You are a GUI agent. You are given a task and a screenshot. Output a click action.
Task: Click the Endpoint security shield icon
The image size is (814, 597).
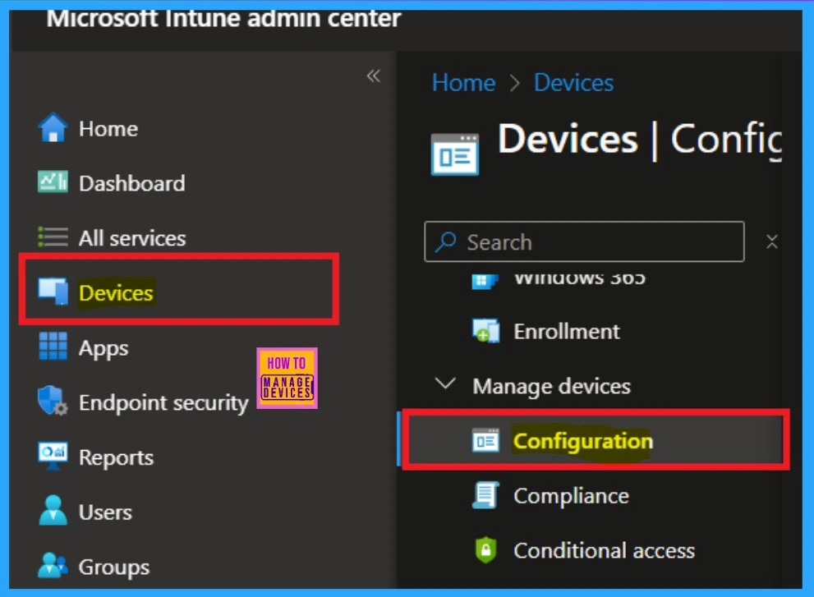[53, 401]
